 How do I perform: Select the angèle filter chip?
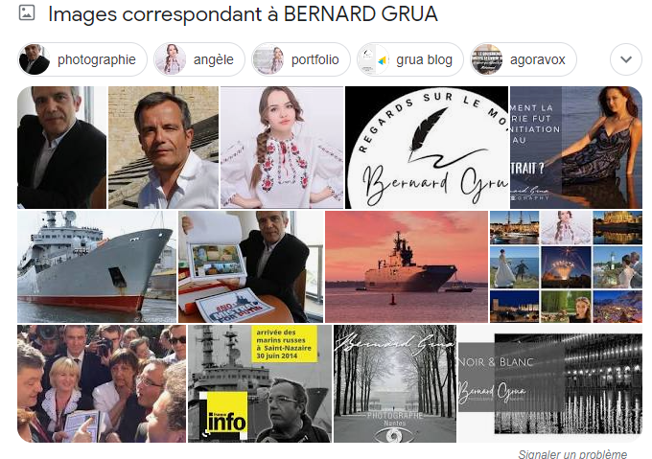point(199,59)
